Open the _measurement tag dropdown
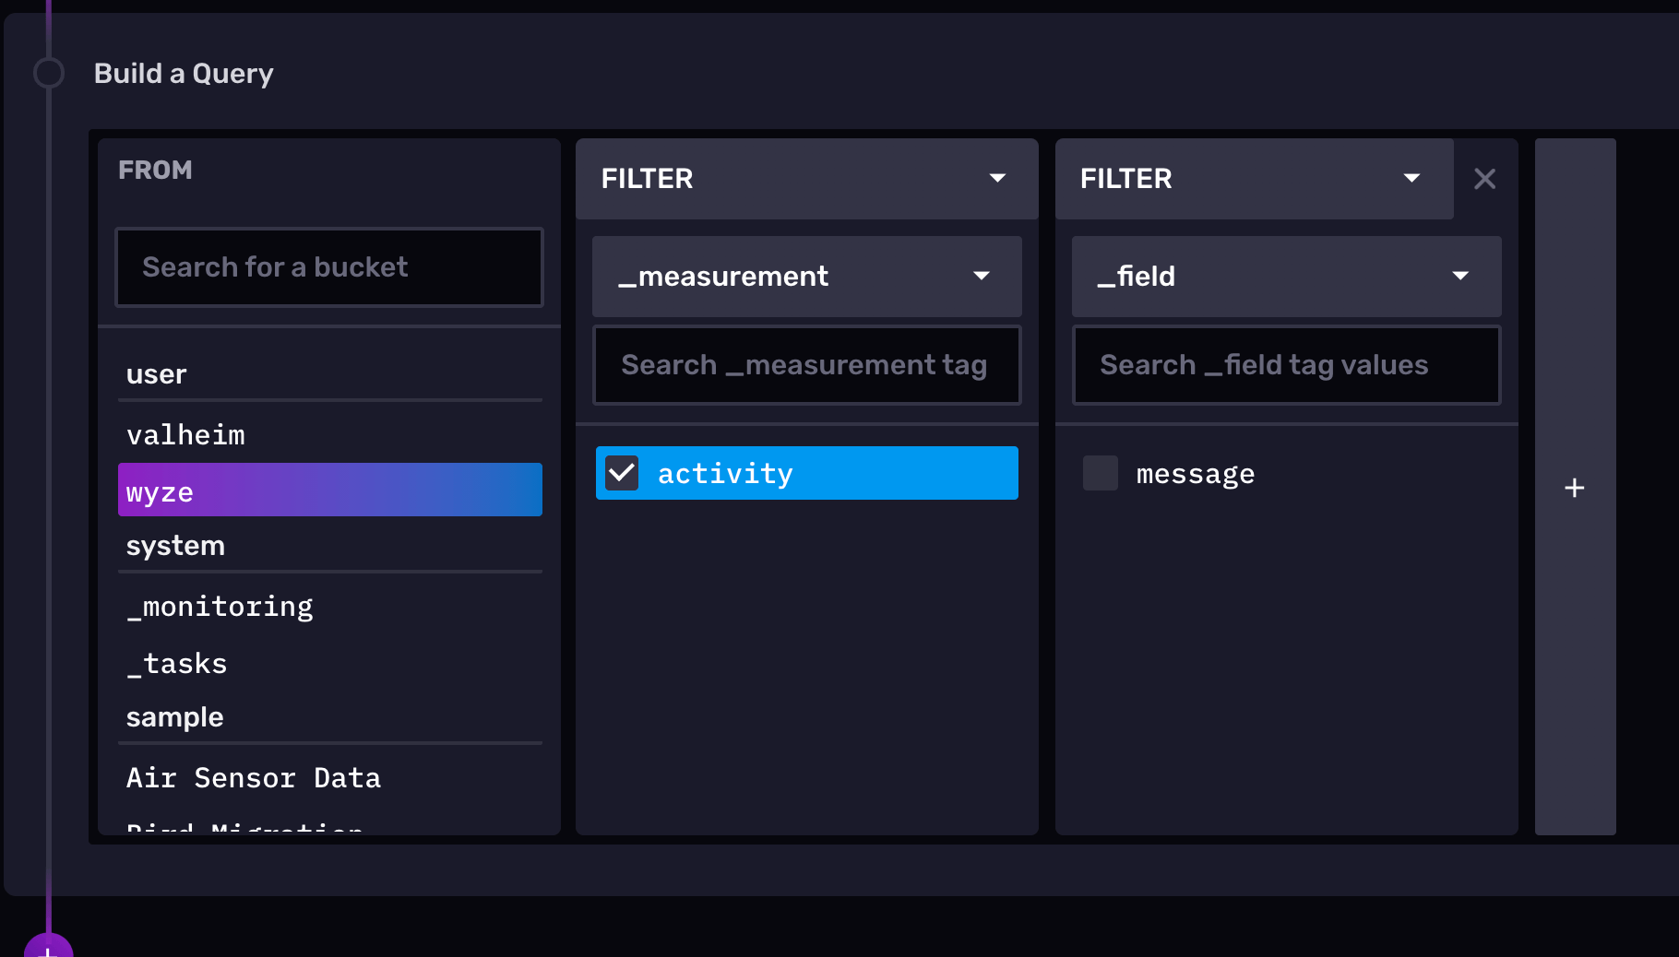 click(x=982, y=276)
